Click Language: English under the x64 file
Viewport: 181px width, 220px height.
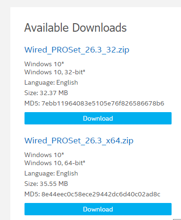pyautogui.click(x=51, y=174)
